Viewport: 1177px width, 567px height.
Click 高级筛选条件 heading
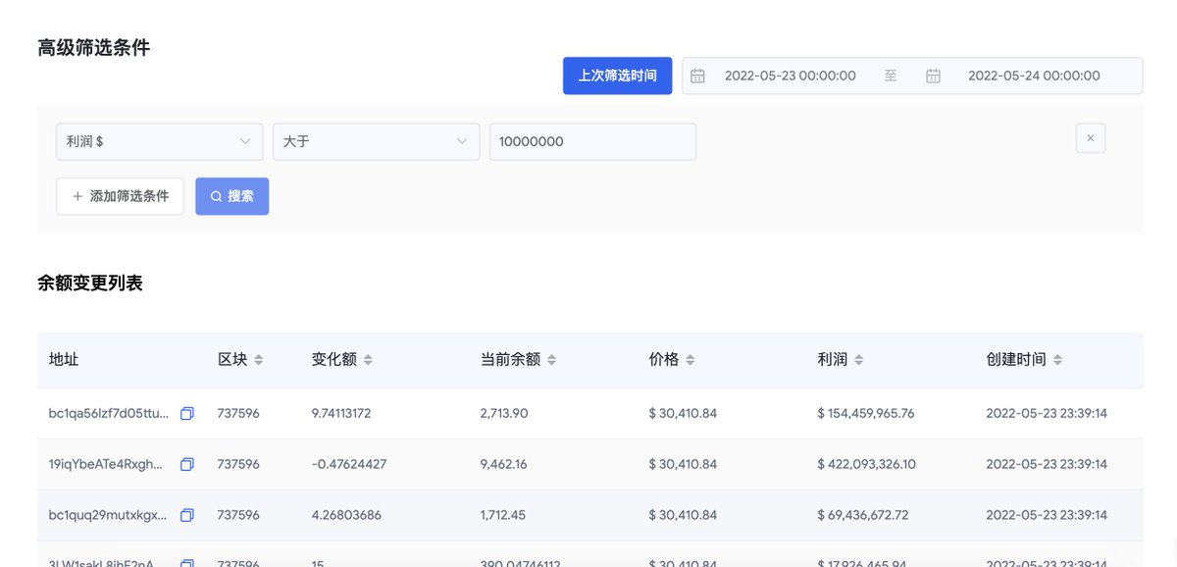coord(94,48)
